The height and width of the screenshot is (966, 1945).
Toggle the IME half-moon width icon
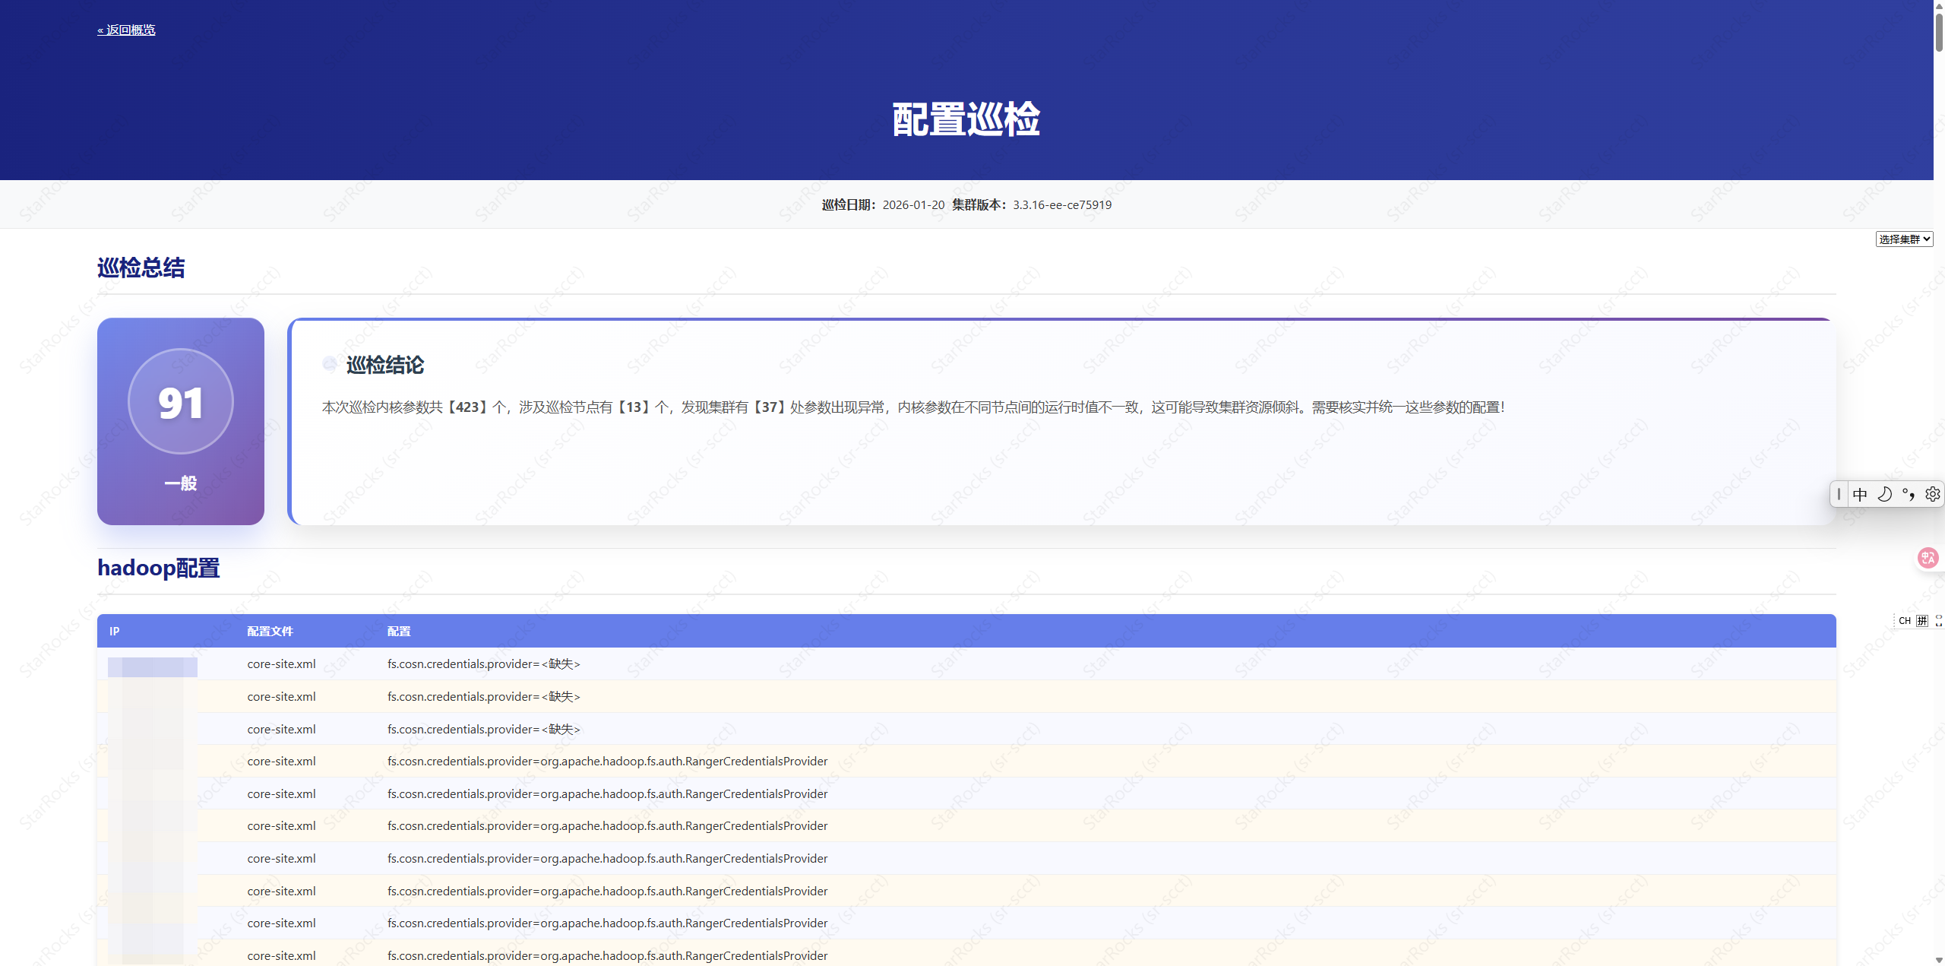pyautogui.click(x=1884, y=495)
